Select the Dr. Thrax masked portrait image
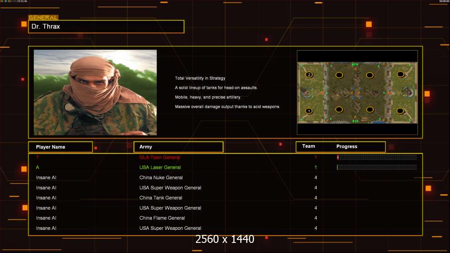450x253 pixels. pyautogui.click(x=95, y=92)
